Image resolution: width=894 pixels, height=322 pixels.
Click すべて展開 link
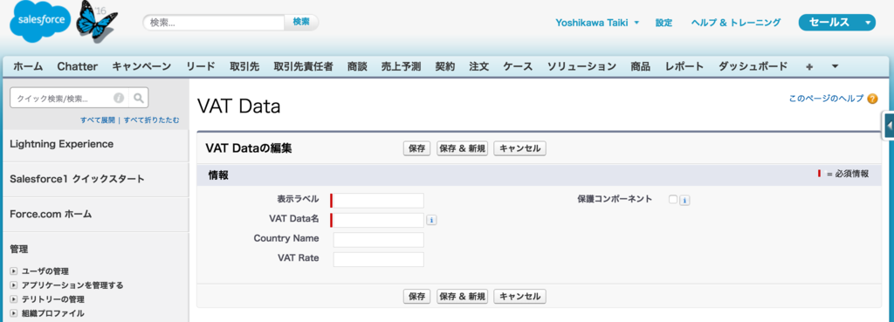point(98,120)
